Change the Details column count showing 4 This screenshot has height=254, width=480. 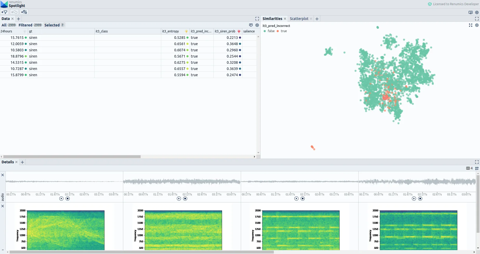[470, 168]
